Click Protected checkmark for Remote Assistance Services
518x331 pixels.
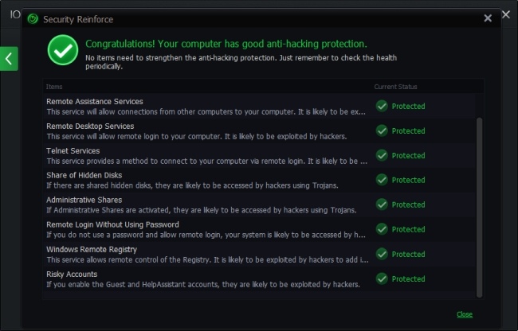coord(382,106)
